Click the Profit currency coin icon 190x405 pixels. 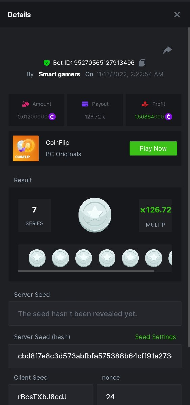pos(169,117)
